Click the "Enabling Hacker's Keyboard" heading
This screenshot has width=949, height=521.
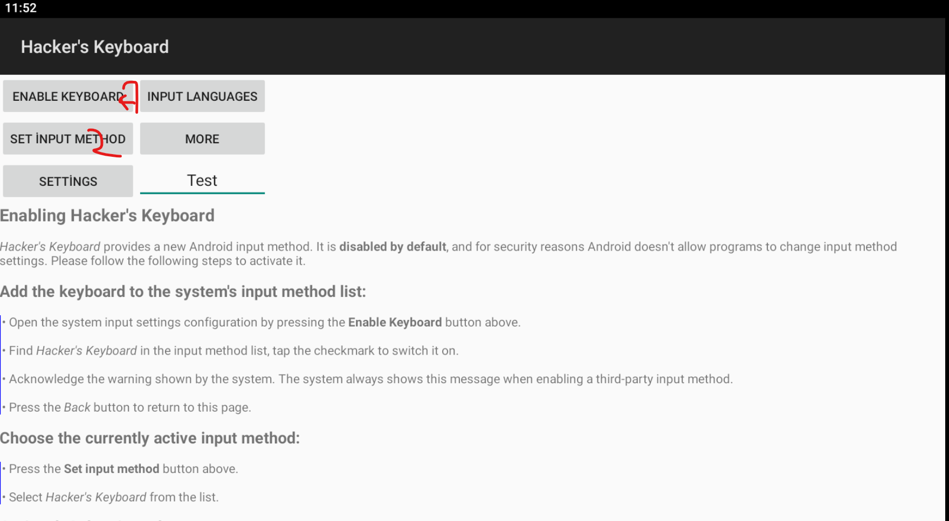click(107, 216)
